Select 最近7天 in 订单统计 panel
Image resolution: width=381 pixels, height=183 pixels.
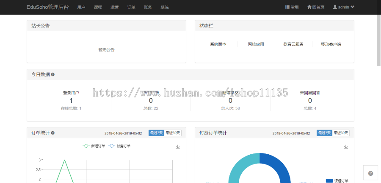[157, 133]
